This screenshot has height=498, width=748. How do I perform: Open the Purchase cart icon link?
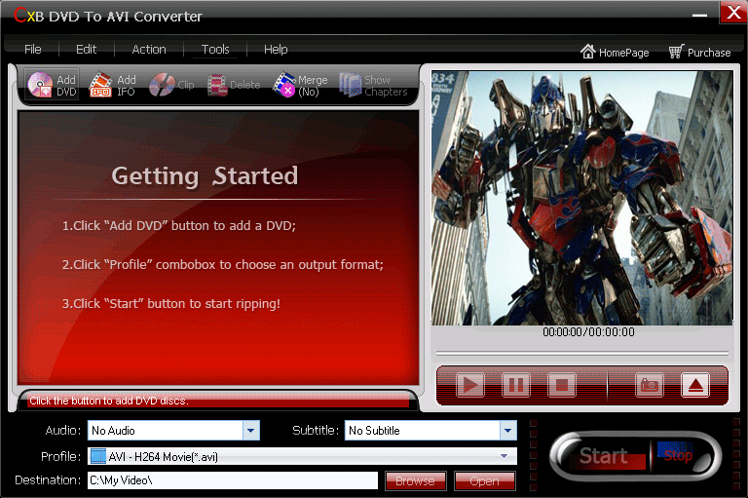[699, 52]
